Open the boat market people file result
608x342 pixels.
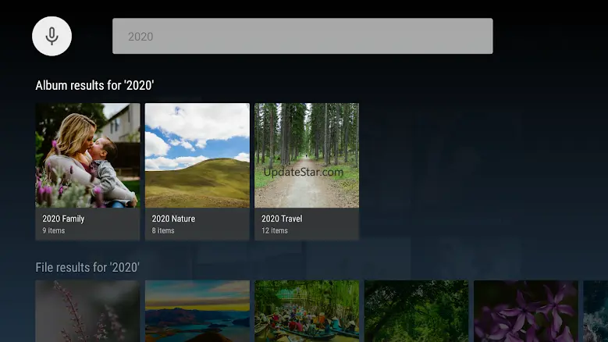point(307,311)
